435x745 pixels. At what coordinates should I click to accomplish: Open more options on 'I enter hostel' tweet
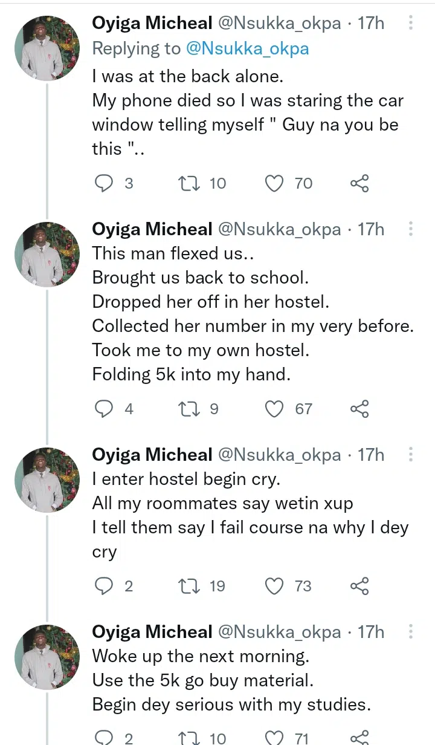point(411,454)
